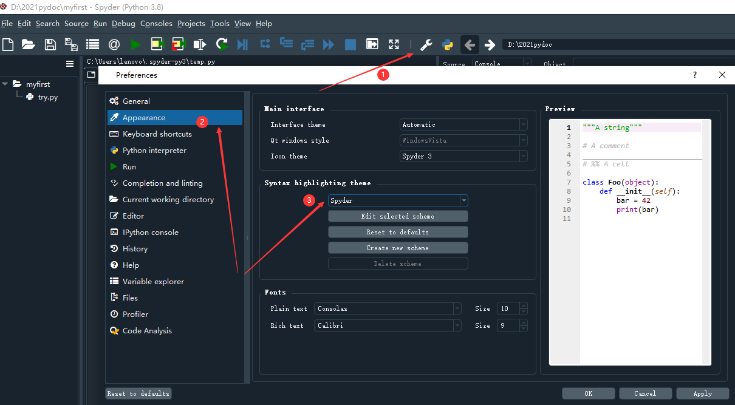This screenshot has width=735, height=405.
Task: Go forward using the right arrow
Action: [x=490, y=44]
